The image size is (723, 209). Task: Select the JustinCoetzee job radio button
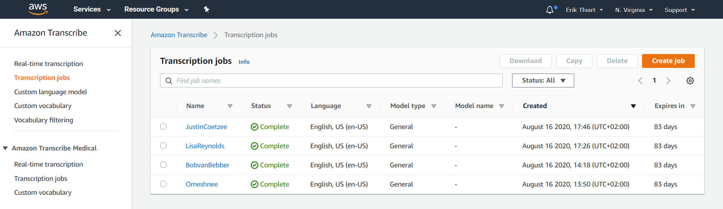point(163,126)
